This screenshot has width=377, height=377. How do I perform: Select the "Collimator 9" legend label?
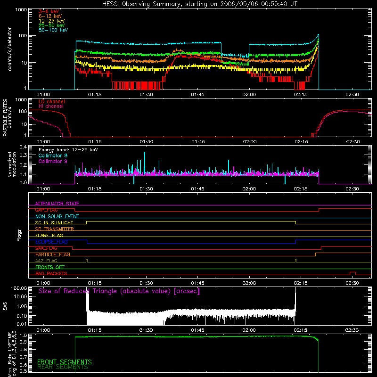click(x=53, y=161)
